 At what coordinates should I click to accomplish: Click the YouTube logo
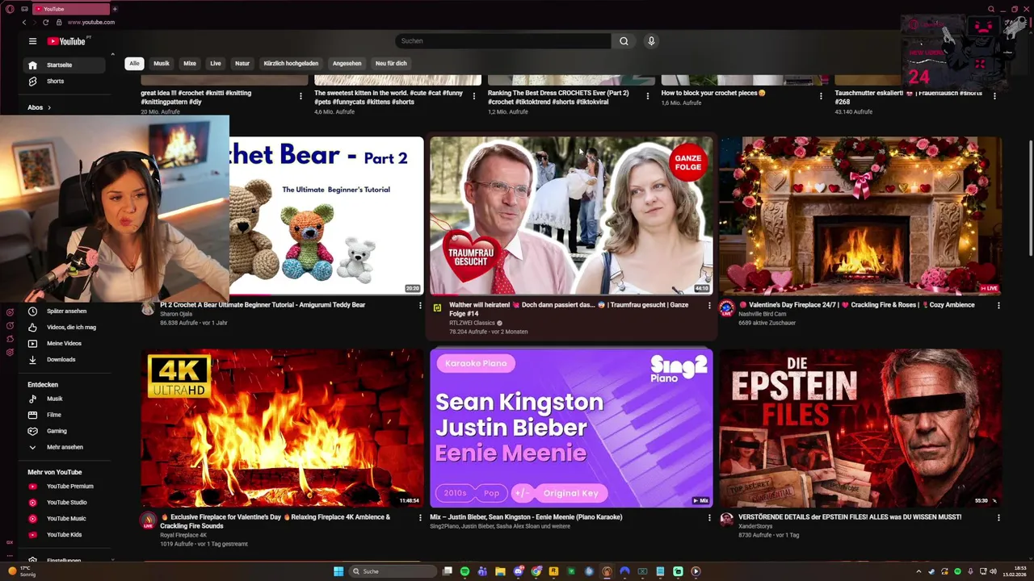[x=66, y=41]
